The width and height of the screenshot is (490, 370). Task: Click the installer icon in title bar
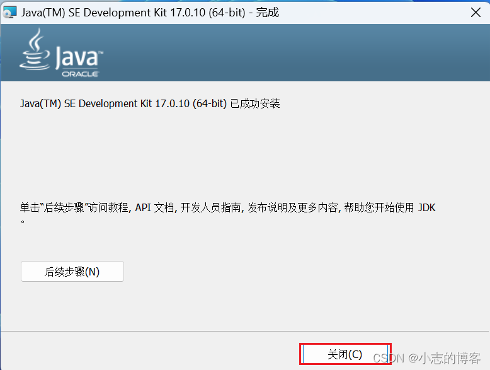click(9, 12)
